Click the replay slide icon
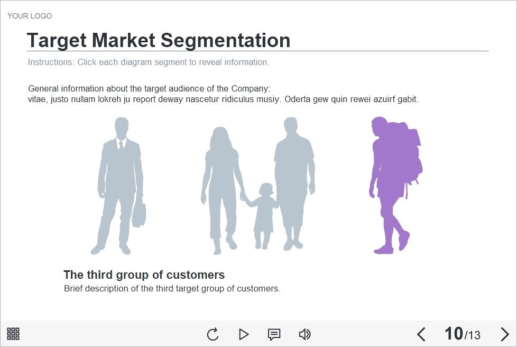The height and width of the screenshot is (347, 517). [213, 334]
